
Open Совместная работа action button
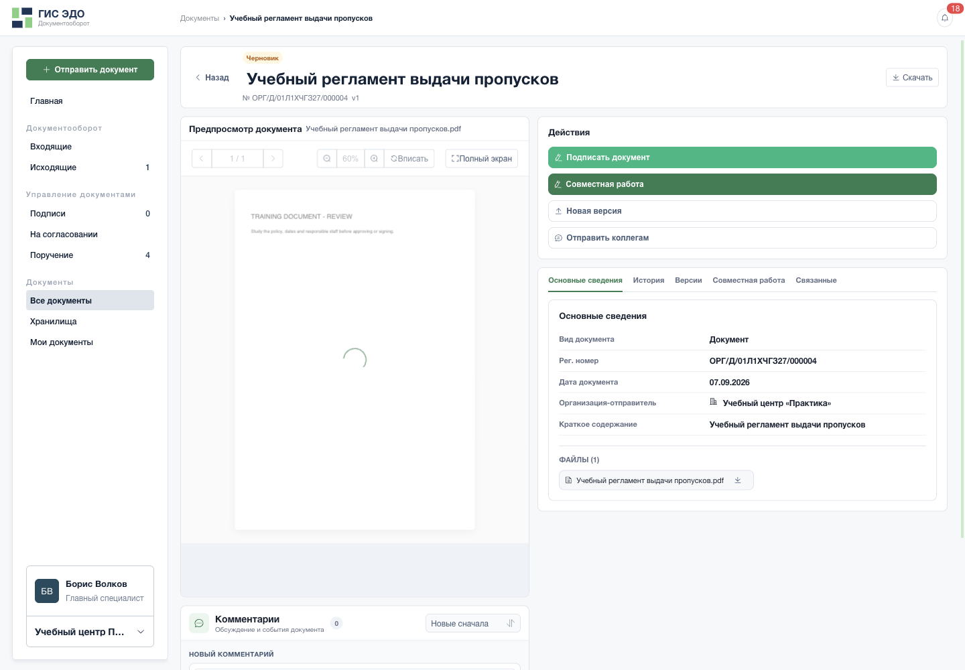point(743,184)
